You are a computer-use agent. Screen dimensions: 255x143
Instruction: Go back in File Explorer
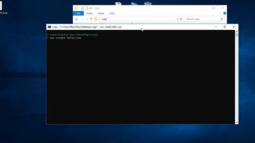click(76, 19)
